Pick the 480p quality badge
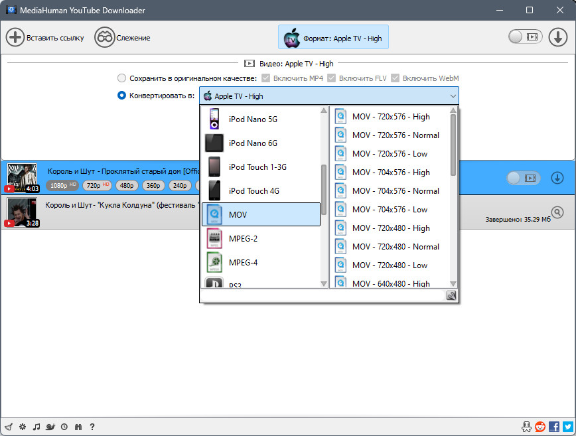Screen dimensions: 576x436 127,186
